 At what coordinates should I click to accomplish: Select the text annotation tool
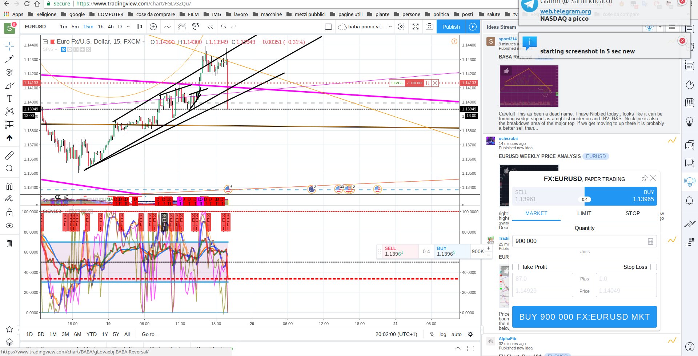tap(9, 98)
